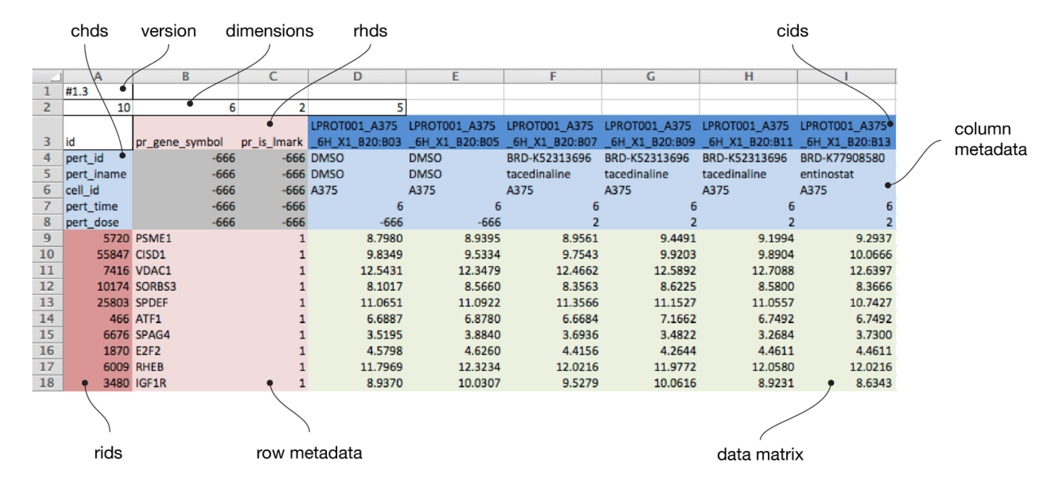Screen dimensions: 1057x486
Task: Click the 'pr_is_lmark' header cell
Action: pyautogui.click(x=273, y=132)
